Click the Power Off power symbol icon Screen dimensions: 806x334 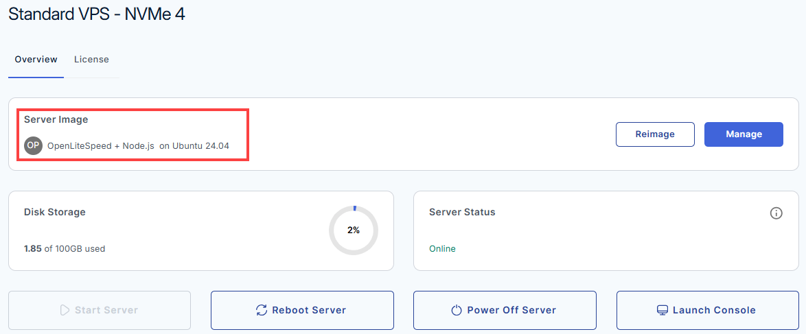(x=457, y=311)
